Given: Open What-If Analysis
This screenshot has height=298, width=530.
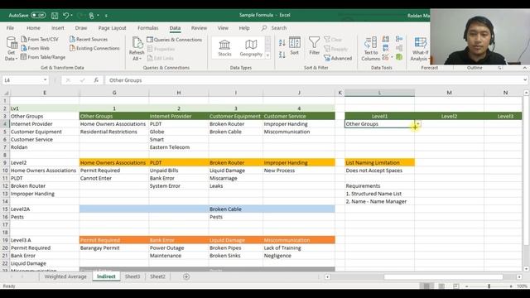Looking at the screenshot, I should tap(420, 49).
